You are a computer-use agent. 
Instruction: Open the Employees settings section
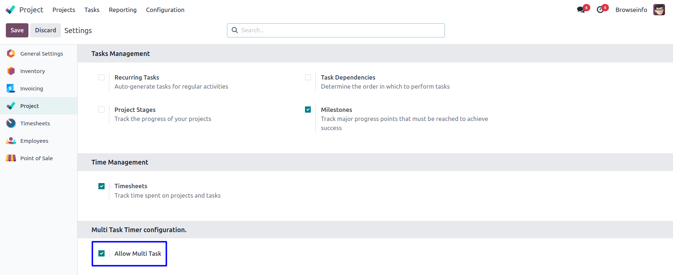[x=34, y=141]
